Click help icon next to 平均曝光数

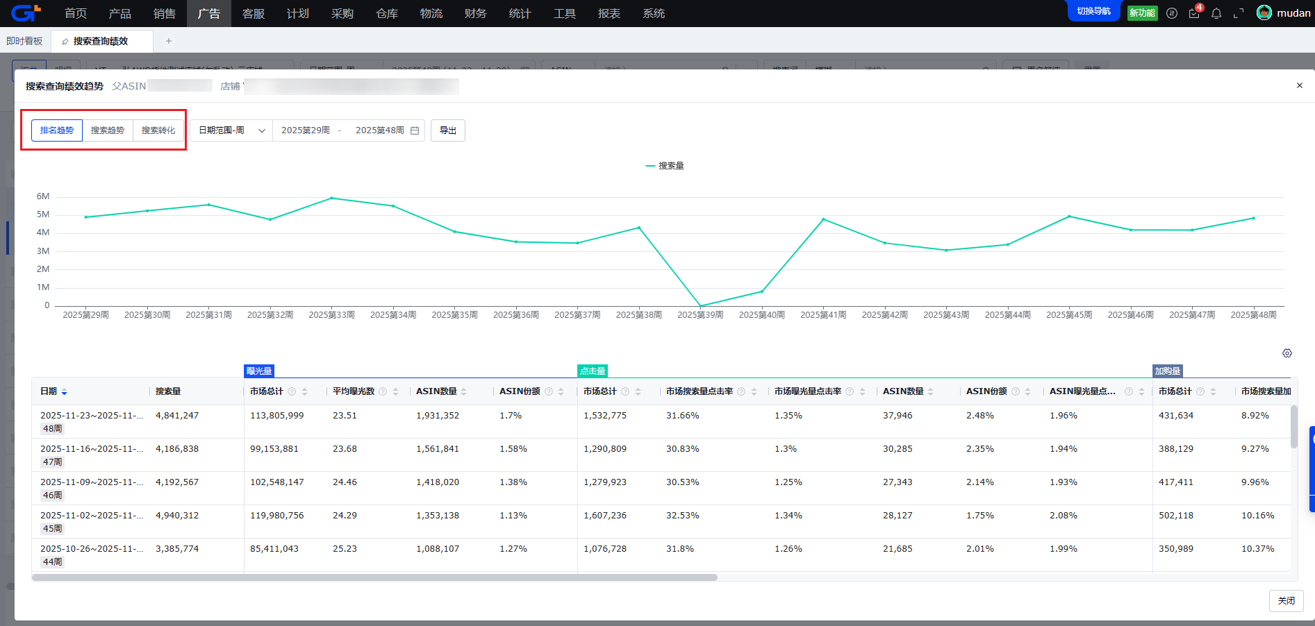pos(383,391)
